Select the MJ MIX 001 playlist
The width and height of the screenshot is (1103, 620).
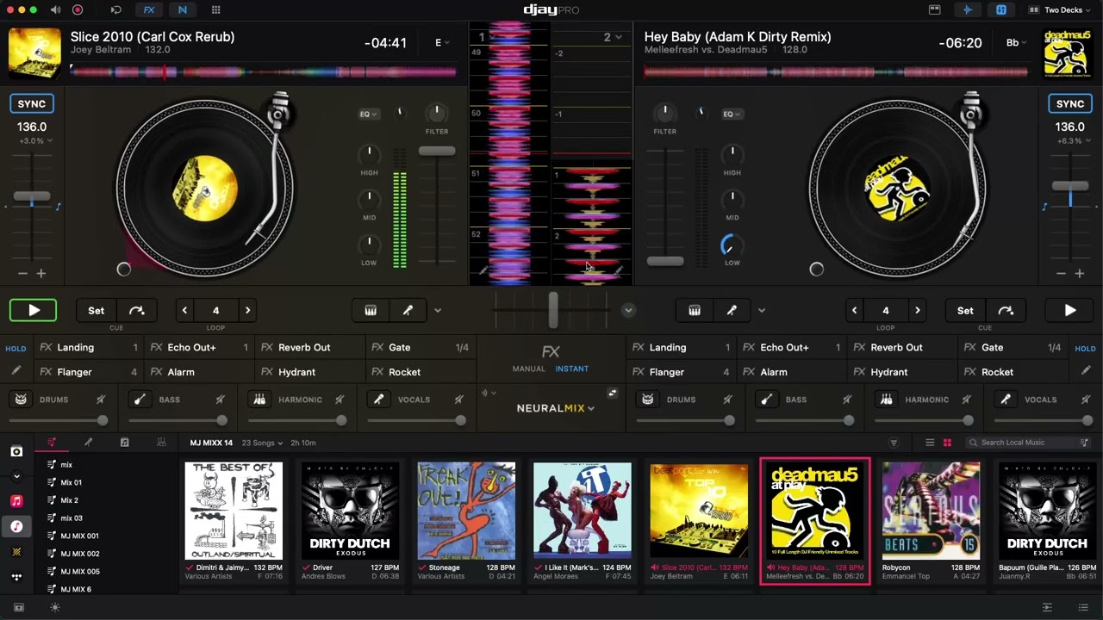pyautogui.click(x=79, y=536)
